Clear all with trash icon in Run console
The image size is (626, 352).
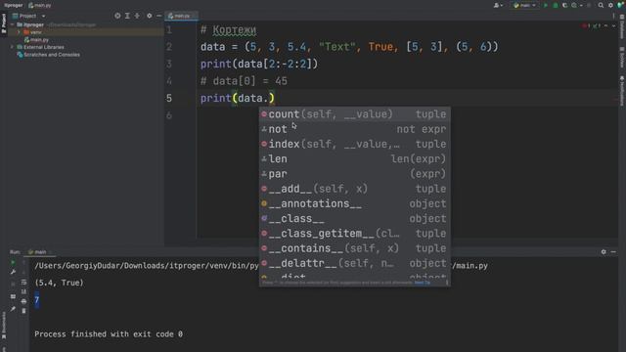(x=23, y=311)
